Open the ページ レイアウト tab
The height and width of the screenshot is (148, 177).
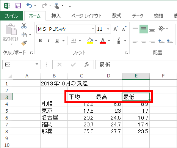(86, 16)
